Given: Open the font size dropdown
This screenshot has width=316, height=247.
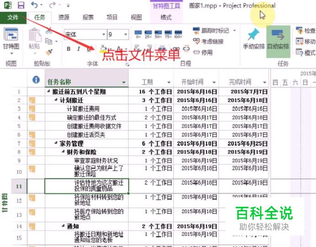Looking at the screenshot, I should point(126,34).
